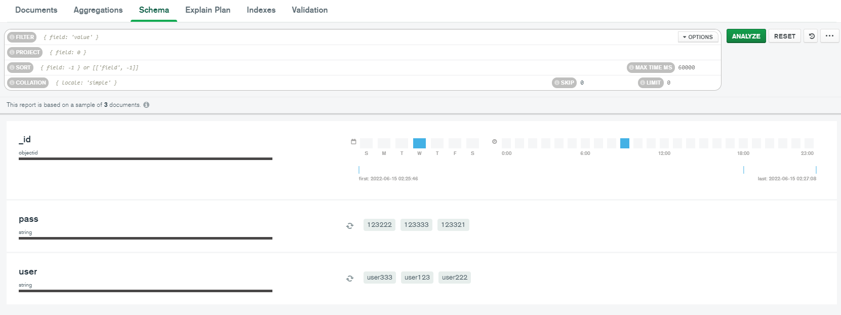Open the query history icon
Screen dimensions: 841x315
click(812, 36)
